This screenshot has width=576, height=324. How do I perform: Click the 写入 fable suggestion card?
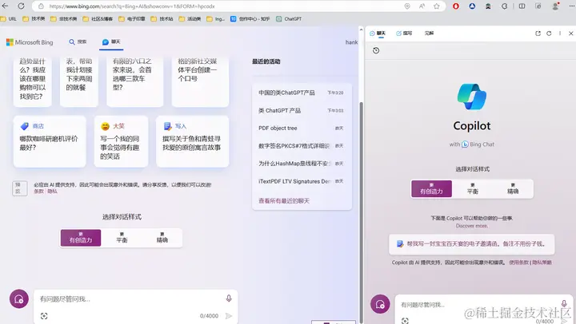pos(193,141)
